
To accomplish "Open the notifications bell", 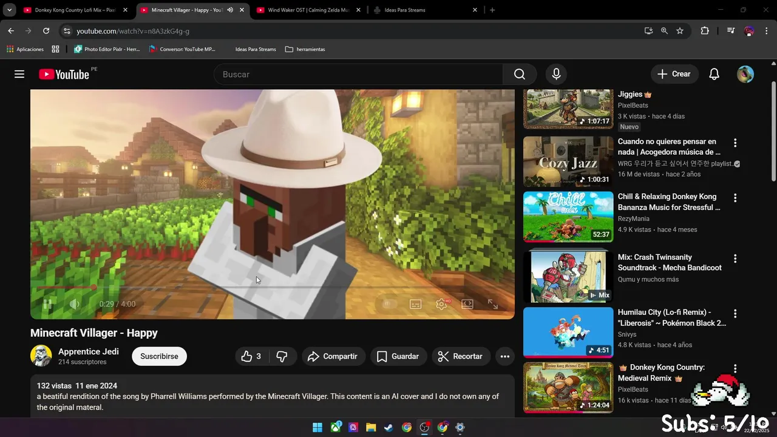I will 714,74.
